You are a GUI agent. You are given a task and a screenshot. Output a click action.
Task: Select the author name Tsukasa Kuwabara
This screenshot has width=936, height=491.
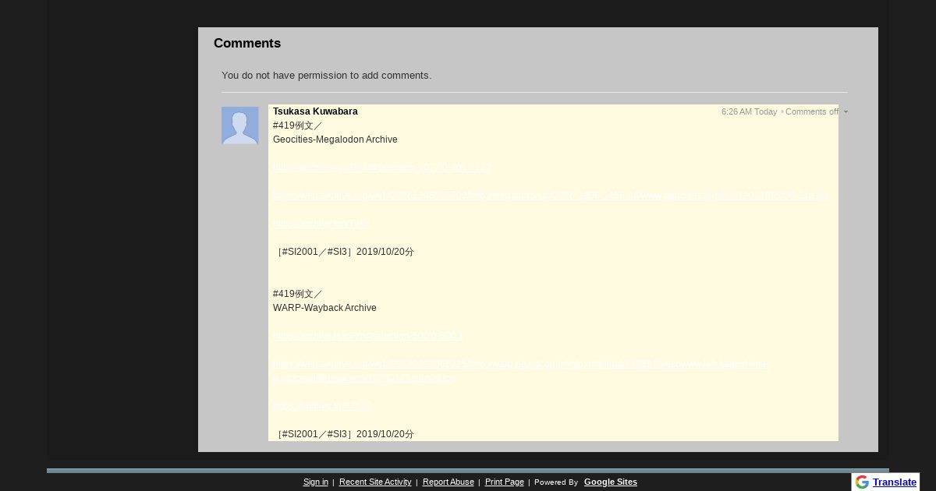(x=315, y=111)
